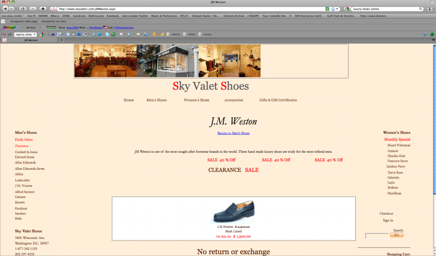Bookmark this page with the star icon
The image size is (436, 256).
(x=333, y=9)
